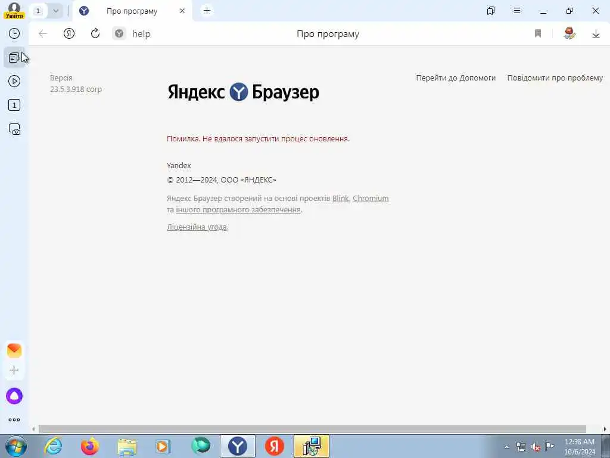610x458 pixels.
Task: Close the 'Про програму' tab
Action: point(182,11)
